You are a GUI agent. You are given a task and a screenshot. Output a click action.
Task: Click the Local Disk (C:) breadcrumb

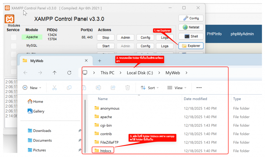point(140,73)
